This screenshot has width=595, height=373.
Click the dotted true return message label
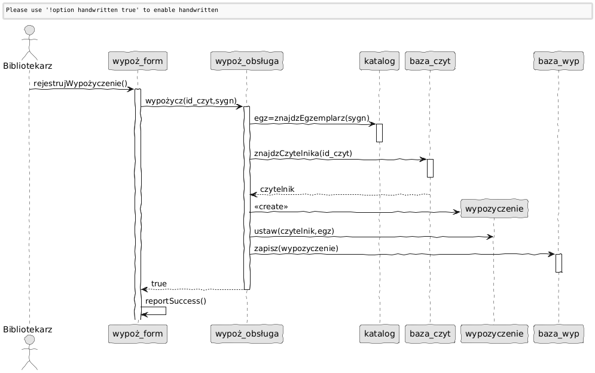click(158, 284)
